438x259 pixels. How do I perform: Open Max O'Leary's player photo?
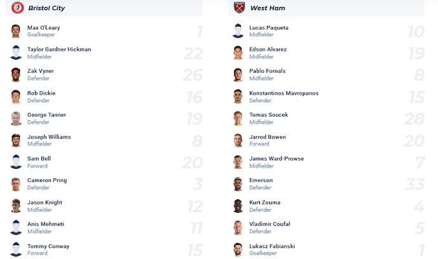pos(17,31)
